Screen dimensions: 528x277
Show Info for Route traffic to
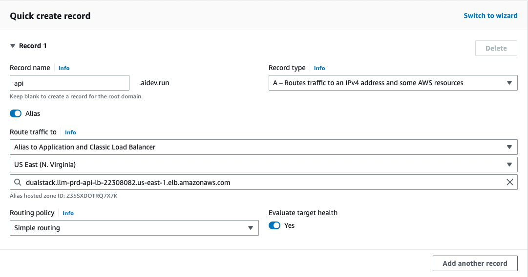[x=70, y=132]
